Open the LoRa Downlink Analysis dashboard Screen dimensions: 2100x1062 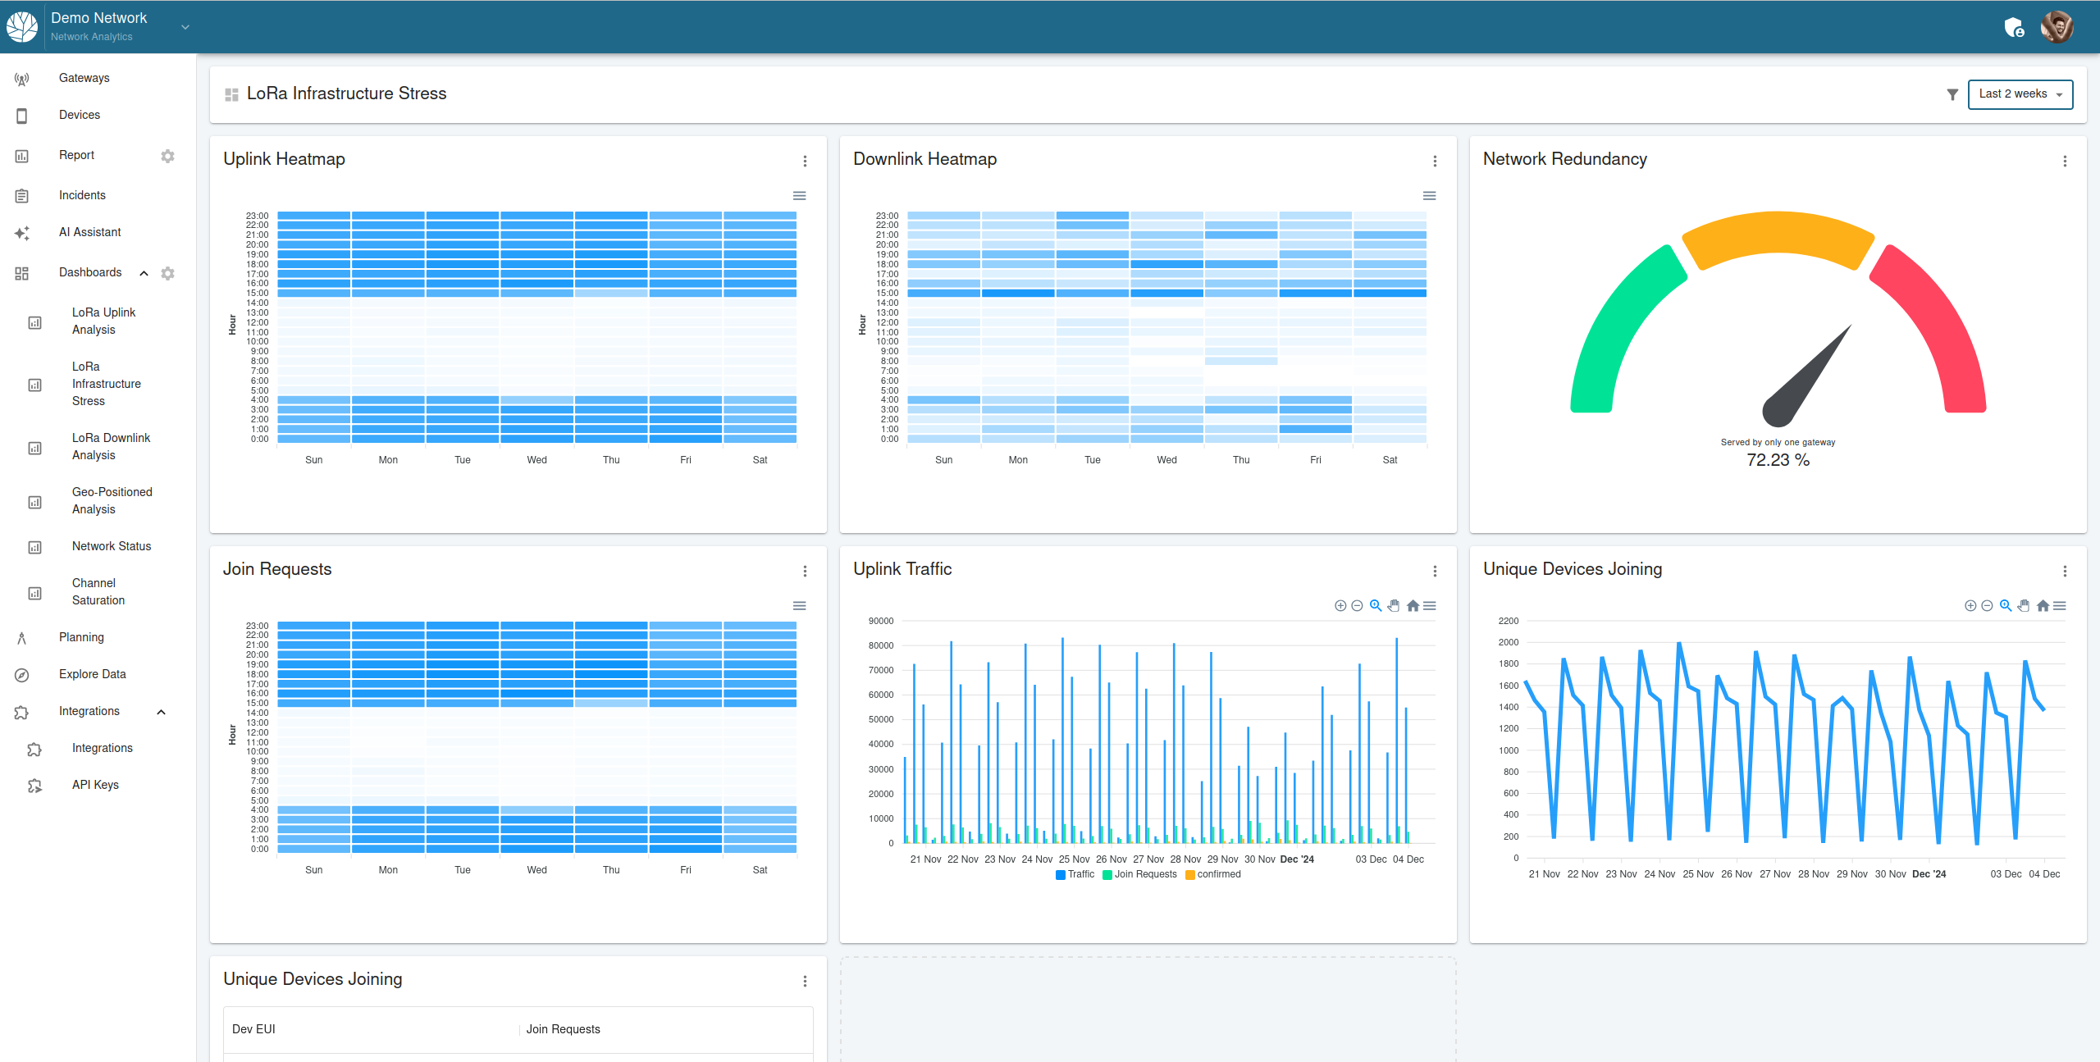point(111,446)
